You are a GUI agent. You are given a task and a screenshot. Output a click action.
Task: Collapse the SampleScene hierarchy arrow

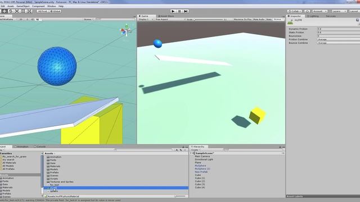click(x=191, y=153)
